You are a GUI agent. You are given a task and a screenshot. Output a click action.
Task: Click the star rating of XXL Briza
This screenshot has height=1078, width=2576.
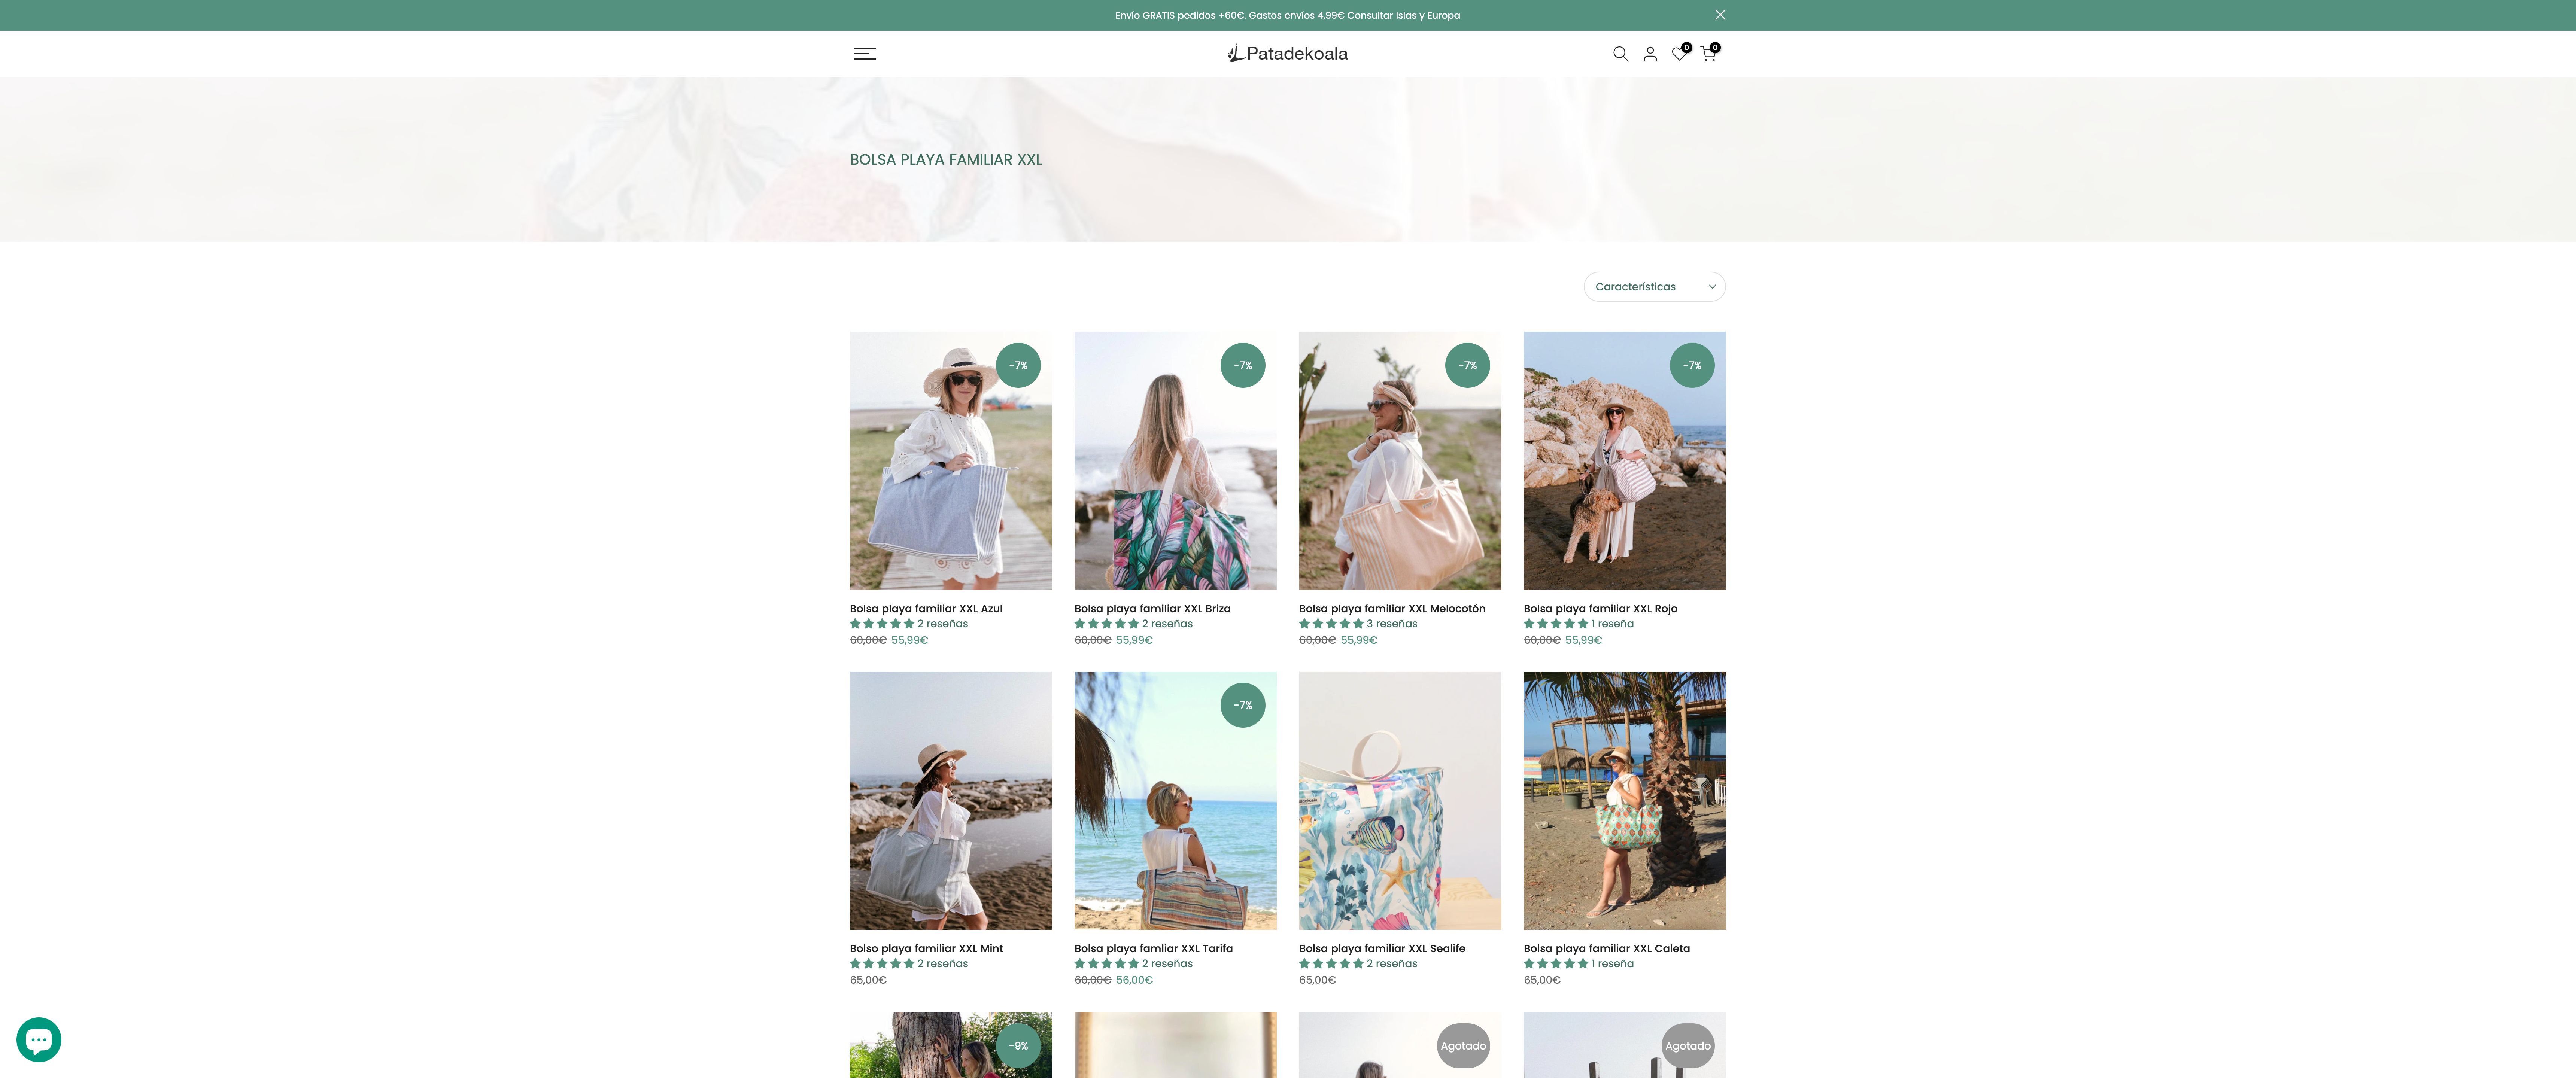click(1107, 624)
